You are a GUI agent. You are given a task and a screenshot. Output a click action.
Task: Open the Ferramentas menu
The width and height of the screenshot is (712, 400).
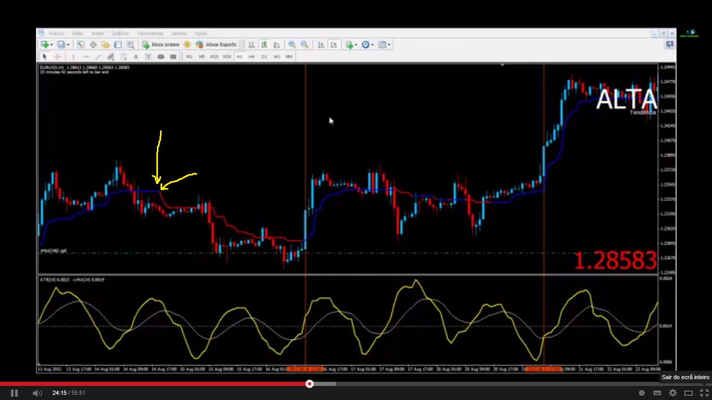[x=150, y=33]
